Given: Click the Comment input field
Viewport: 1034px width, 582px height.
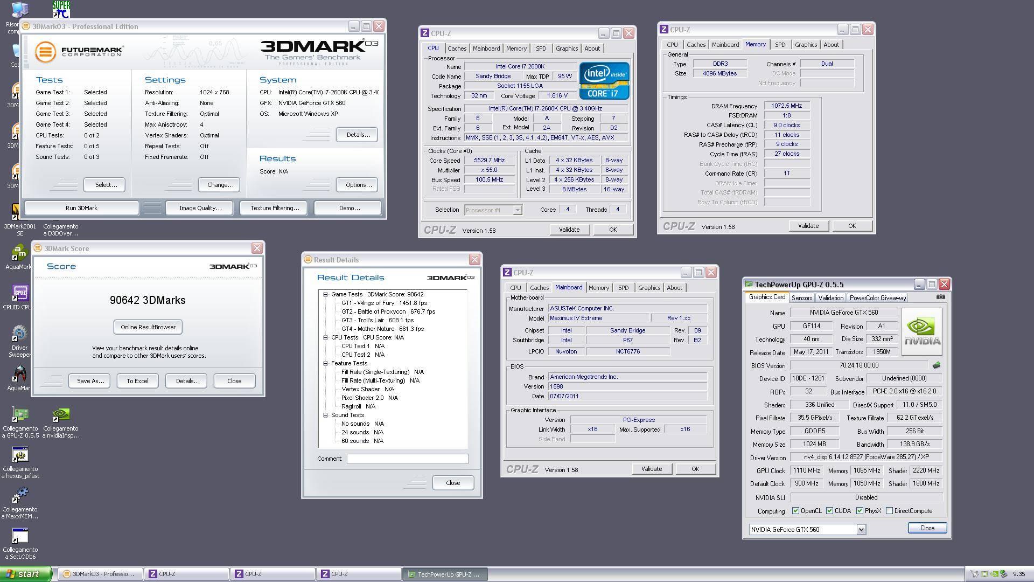Looking at the screenshot, I should point(407,459).
